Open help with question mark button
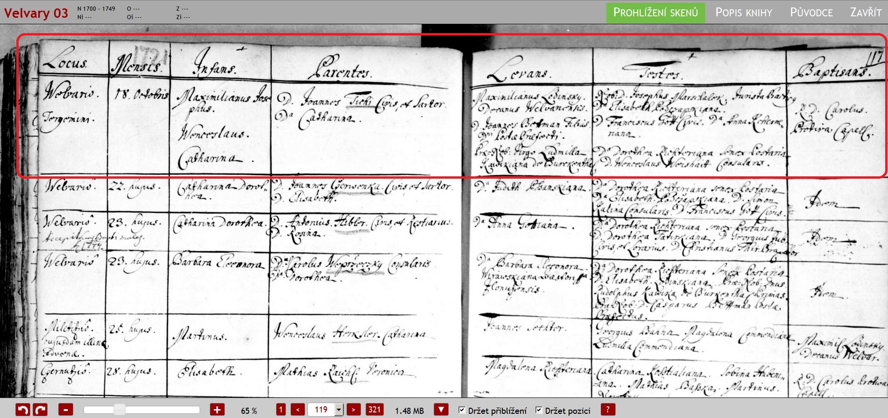Screen dimensions: 888x418 point(607,410)
